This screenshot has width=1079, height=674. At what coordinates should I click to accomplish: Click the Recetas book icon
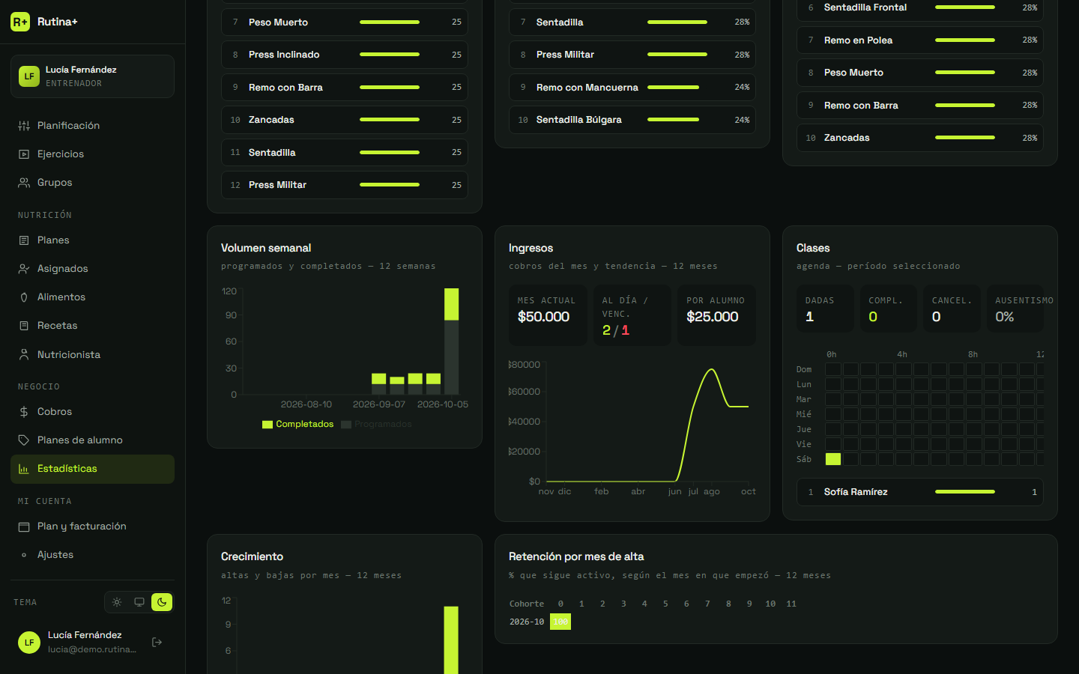(24, 326)
